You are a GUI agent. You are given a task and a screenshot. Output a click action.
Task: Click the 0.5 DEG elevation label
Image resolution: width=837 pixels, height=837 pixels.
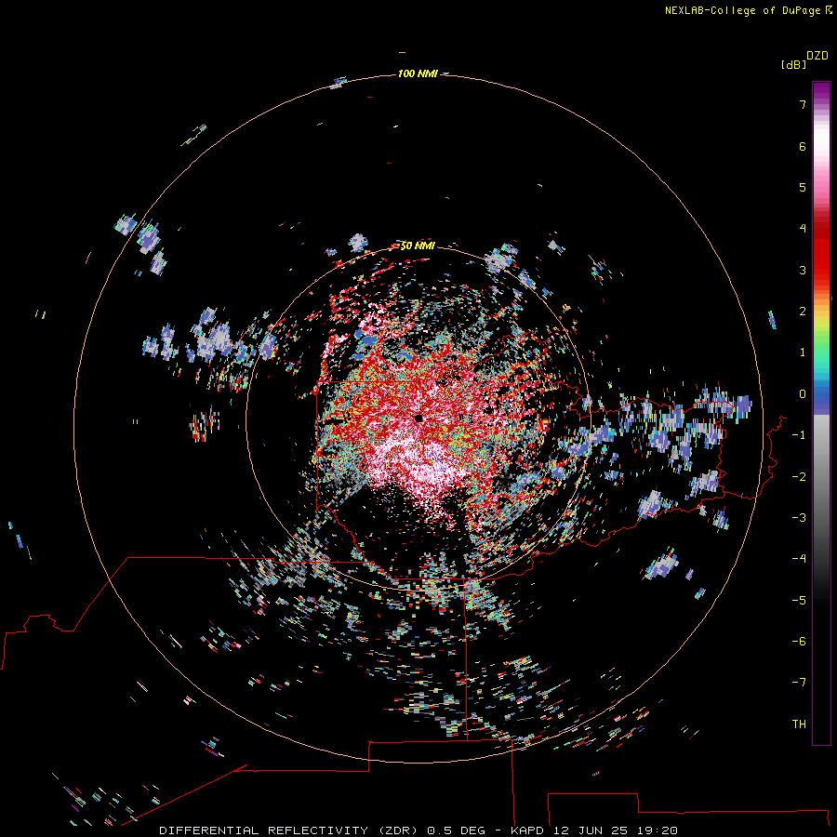[x=456, y=830]
